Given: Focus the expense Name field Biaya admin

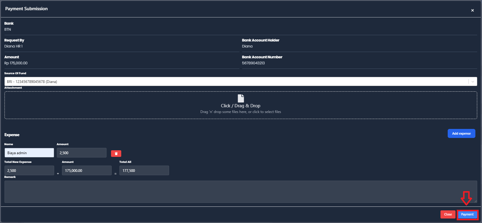Looking at the screenshot, I should (x=29, y=153).
